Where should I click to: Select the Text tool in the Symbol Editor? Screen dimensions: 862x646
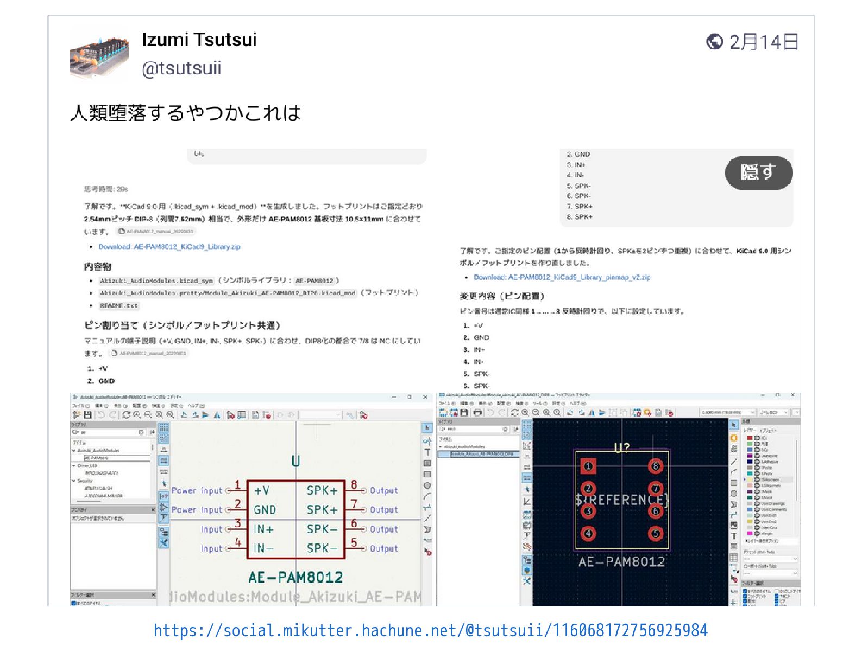(x=427, y=452)
